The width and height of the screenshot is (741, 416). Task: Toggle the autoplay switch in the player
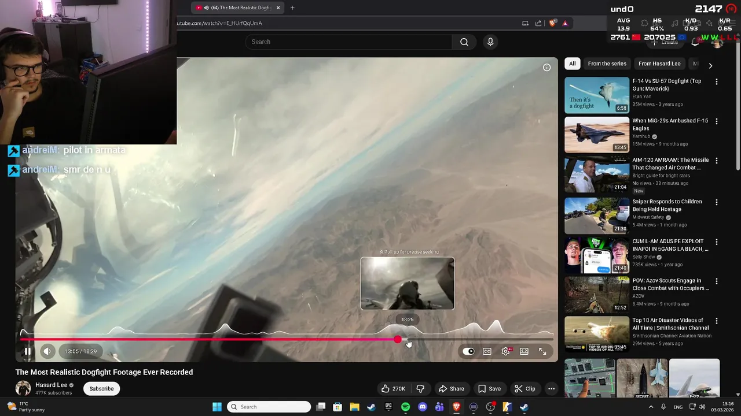point(468,351)
